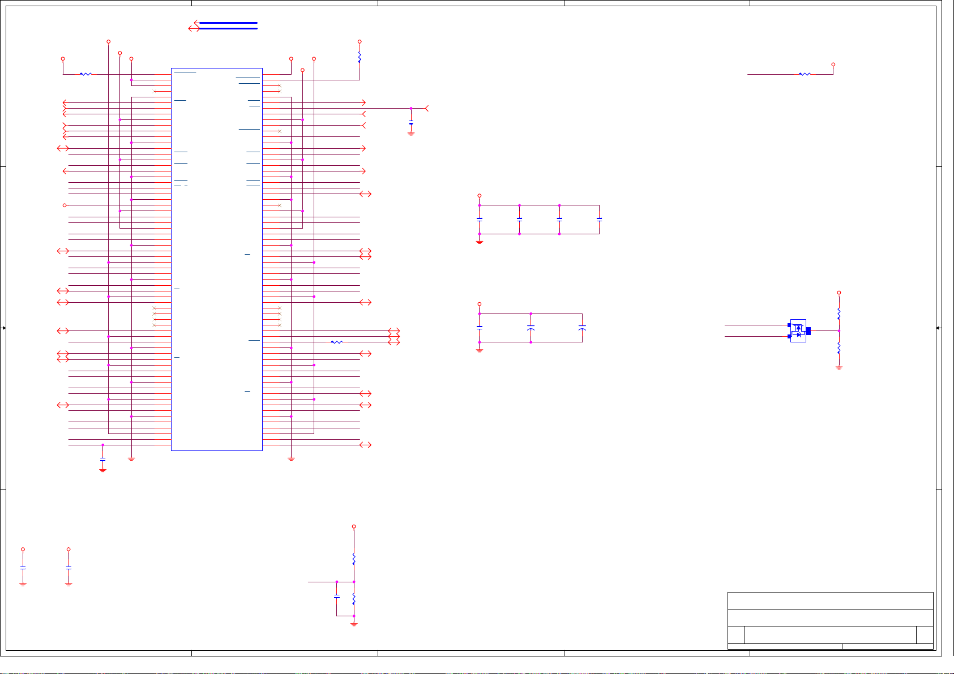The height and width of the screenshot is (674, 954).
Task: Select the dual MOSFET component symbol
Action: point(798,331)
